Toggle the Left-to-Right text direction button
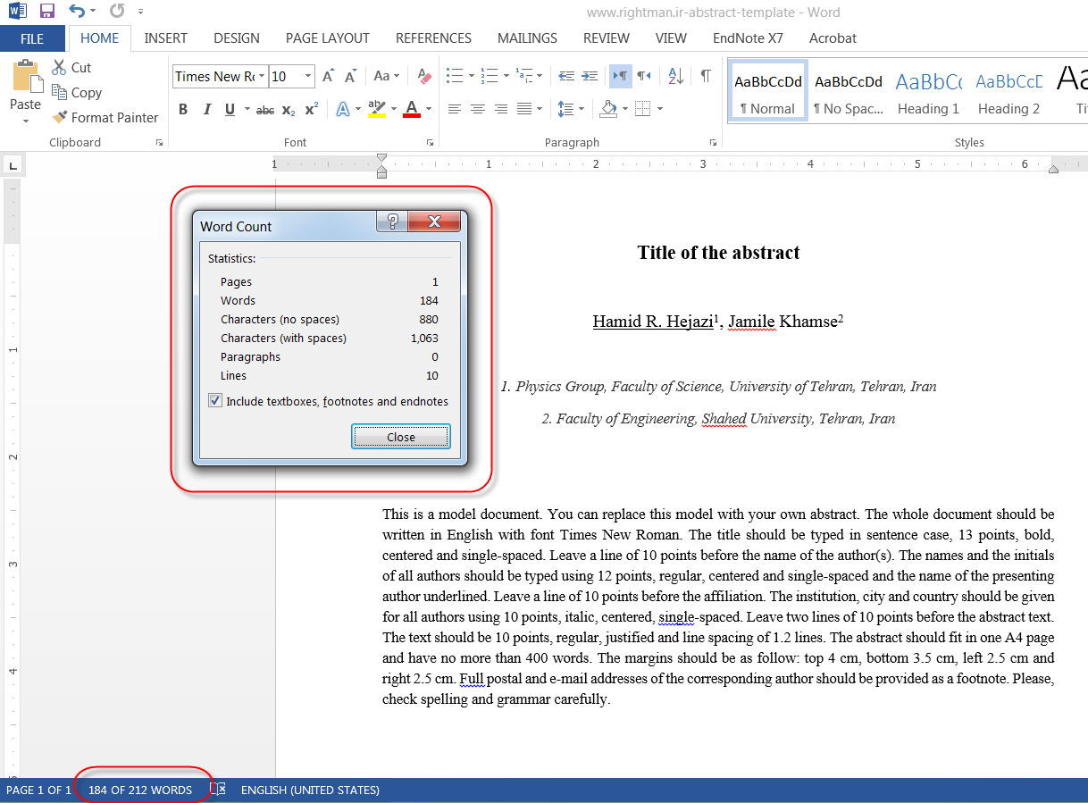The height and width of the screenshot is (803, 1088). point(620,76)
